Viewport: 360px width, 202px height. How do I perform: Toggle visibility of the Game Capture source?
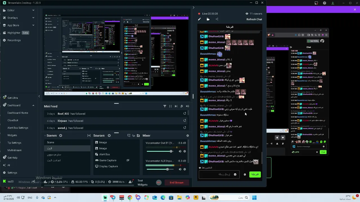tap(128, 160)
